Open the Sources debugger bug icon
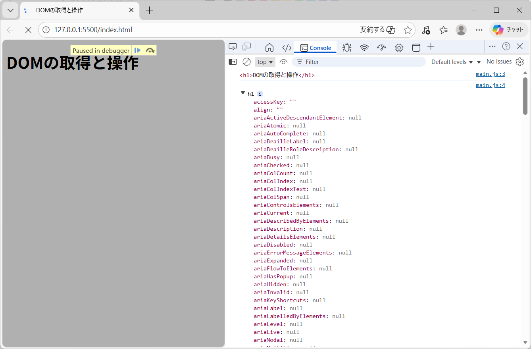531x349 pixels. point(346,48)
